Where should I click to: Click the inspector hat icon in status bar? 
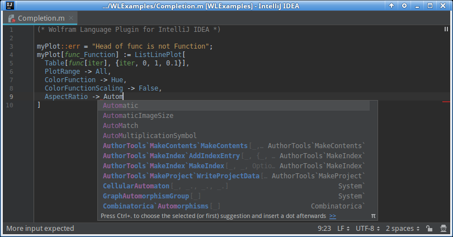pos(443,229)
